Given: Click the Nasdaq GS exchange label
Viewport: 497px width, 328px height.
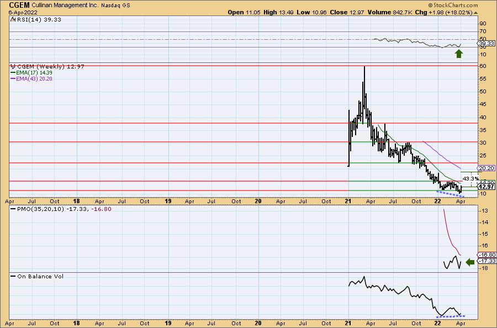Looking at the screenshot, I should pyautogui.click(x=115, y=6).
